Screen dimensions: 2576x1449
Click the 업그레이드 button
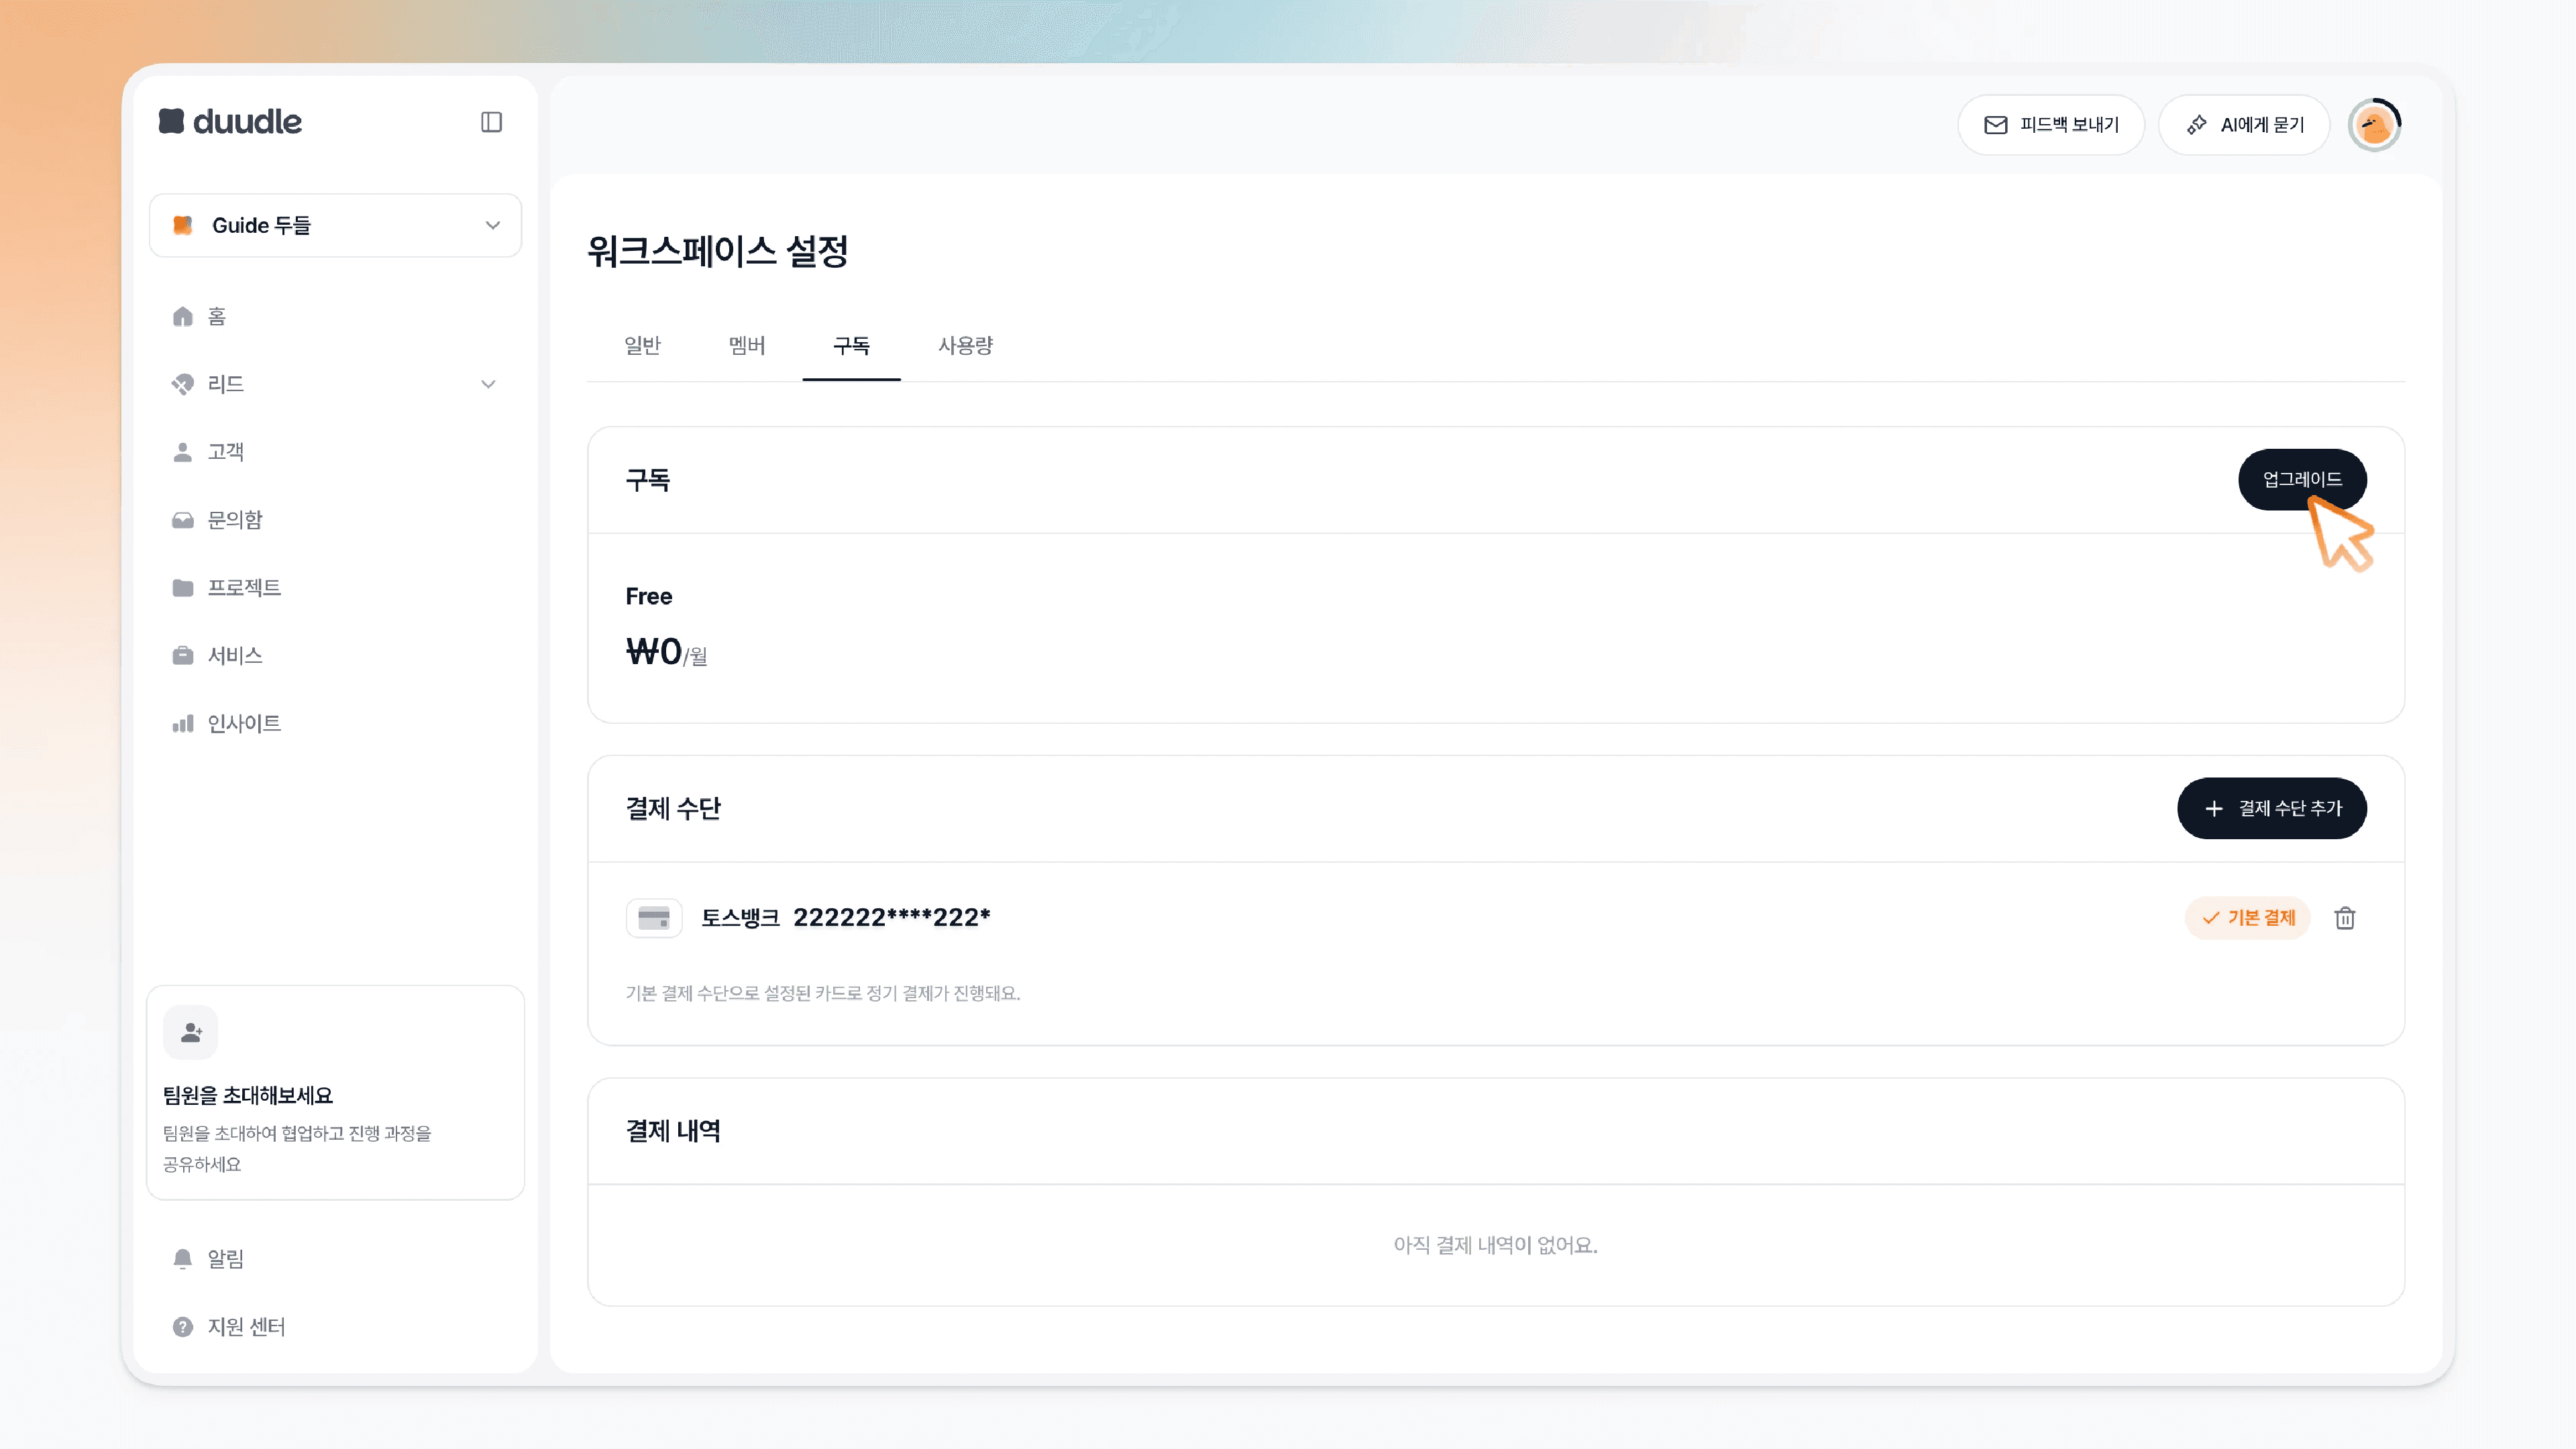2302,480
